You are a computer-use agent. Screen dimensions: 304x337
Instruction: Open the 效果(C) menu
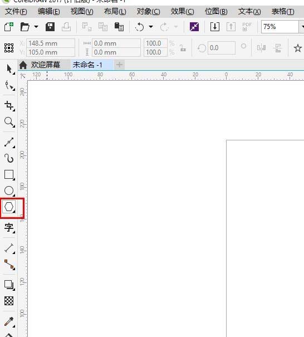[x=183, y=11]
